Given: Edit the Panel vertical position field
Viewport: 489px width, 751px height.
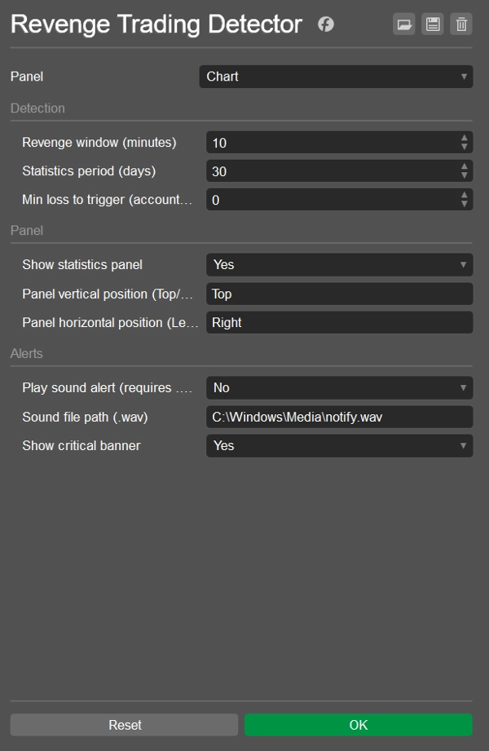Looking at the screenshot, I should point(334,294).
